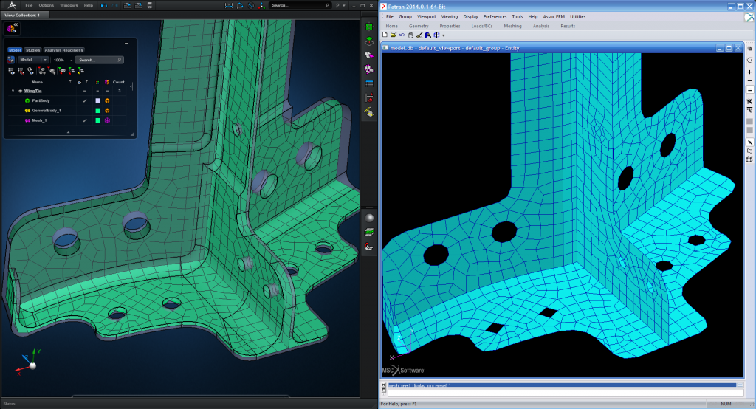The height and width of the screenshot is (409, 756).
Task: Click the Patran polygon pick icon
Action: [x=750, y=61]
